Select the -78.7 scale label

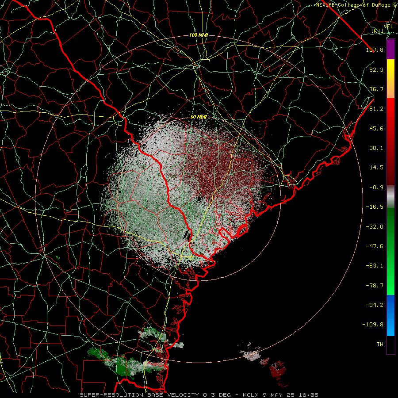[375, 286]
